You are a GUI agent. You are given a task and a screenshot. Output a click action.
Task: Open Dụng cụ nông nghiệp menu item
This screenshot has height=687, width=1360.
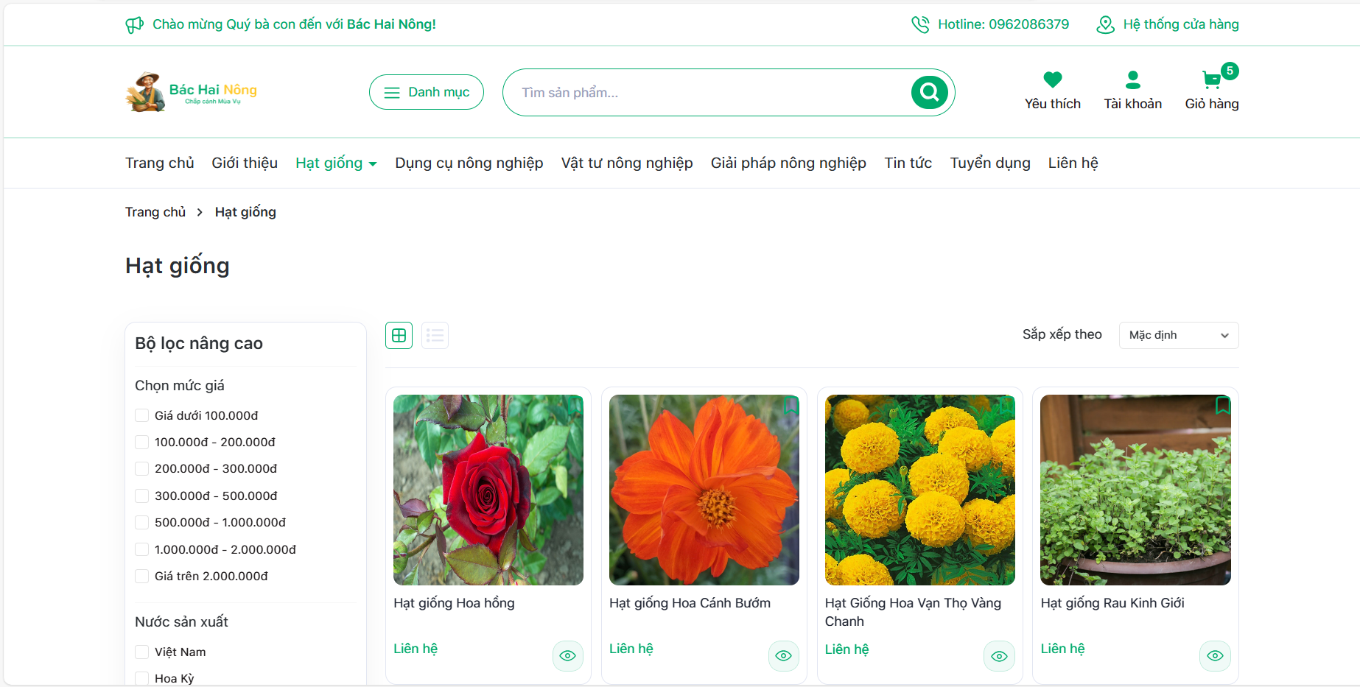click(469, 163)
